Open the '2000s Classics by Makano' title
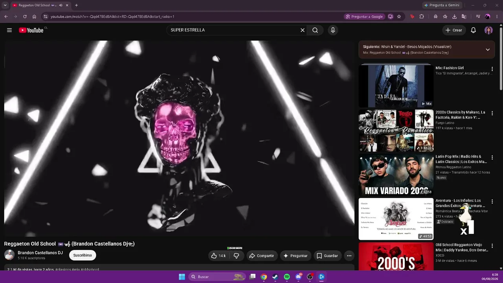 [460, 115]
